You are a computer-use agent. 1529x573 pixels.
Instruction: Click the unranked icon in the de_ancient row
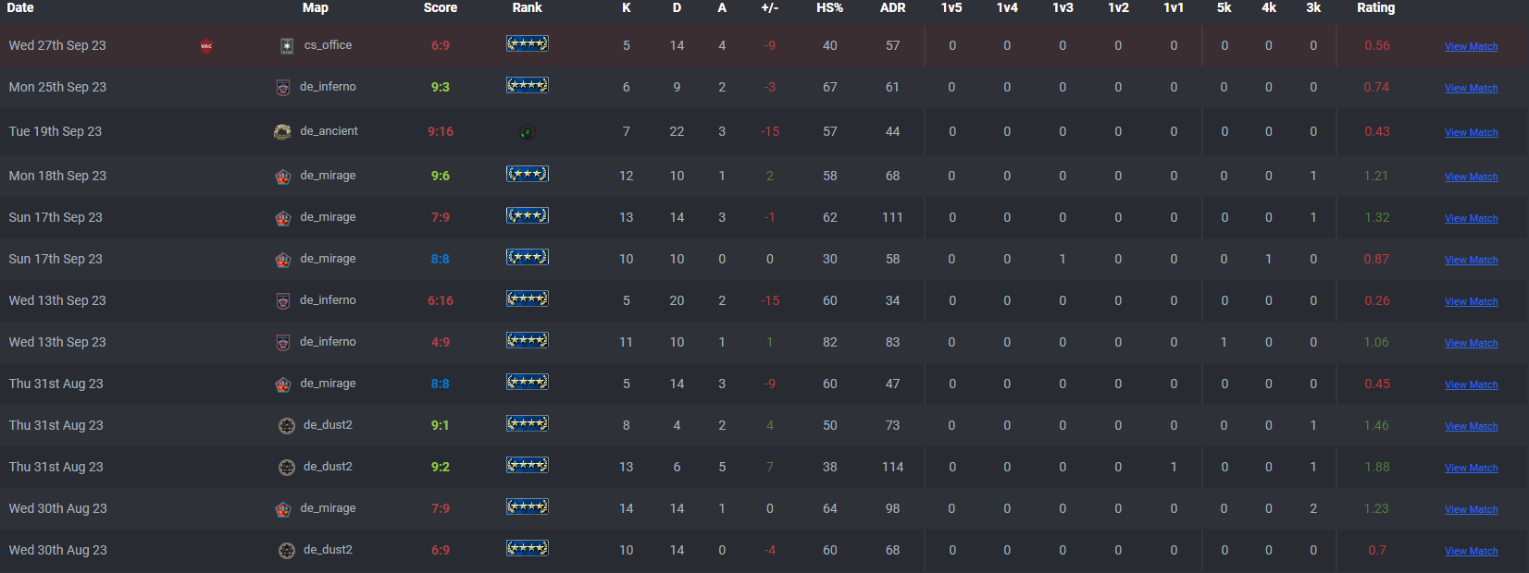[x=527, y=132]
